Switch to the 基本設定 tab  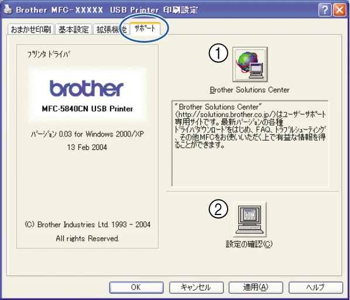73,29
